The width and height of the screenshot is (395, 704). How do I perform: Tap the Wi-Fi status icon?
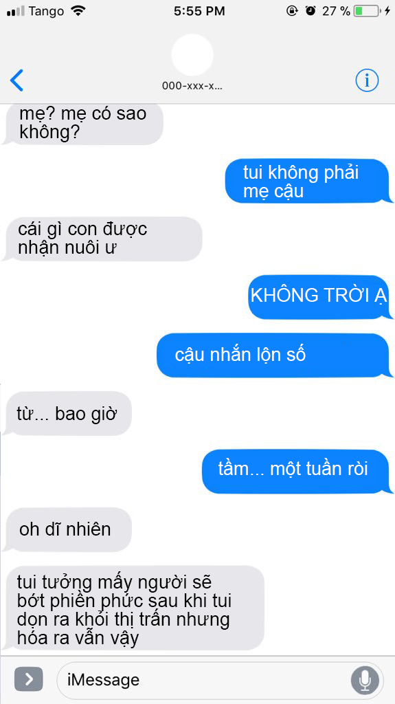pos(78,11)
